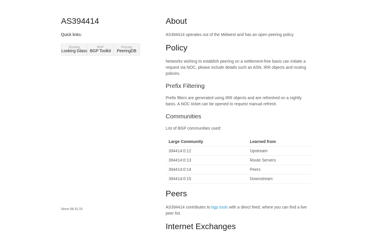The width and height of the screenshot is (372, 232).
Task: Select the Communities subheading
Action: coord(183,116)
